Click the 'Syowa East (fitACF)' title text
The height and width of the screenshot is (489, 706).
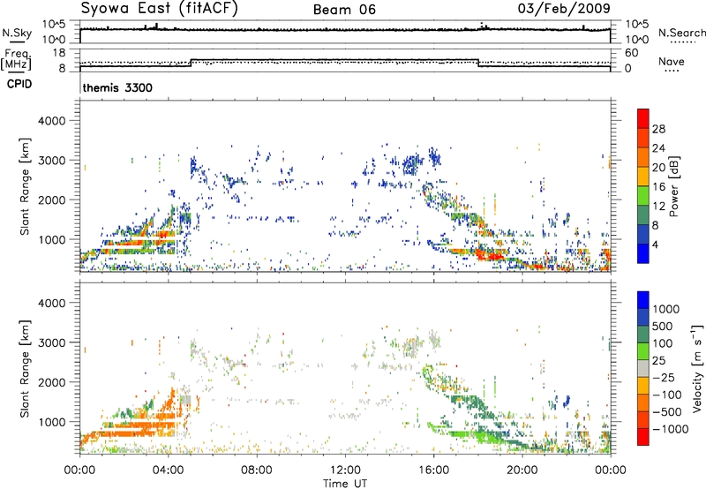[x=159, y=9]
